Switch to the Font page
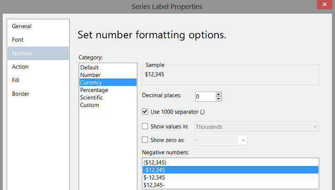 18,40
